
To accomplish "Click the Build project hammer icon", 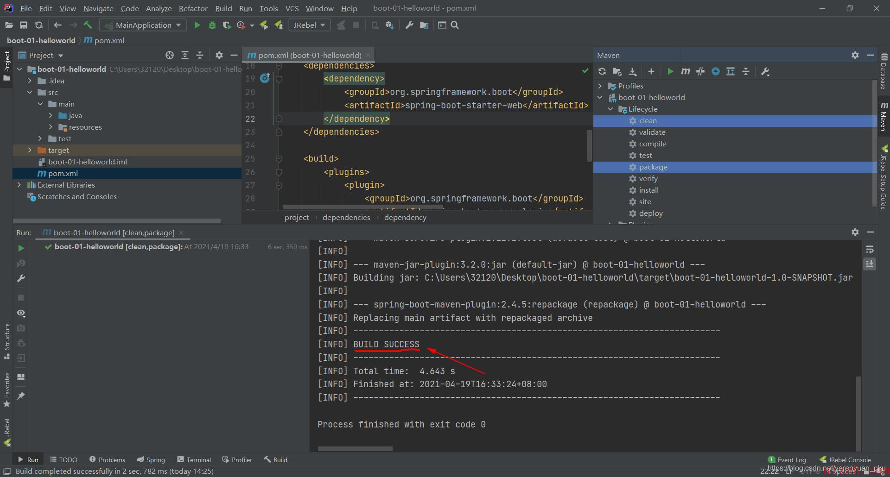I will coord(88,25).
